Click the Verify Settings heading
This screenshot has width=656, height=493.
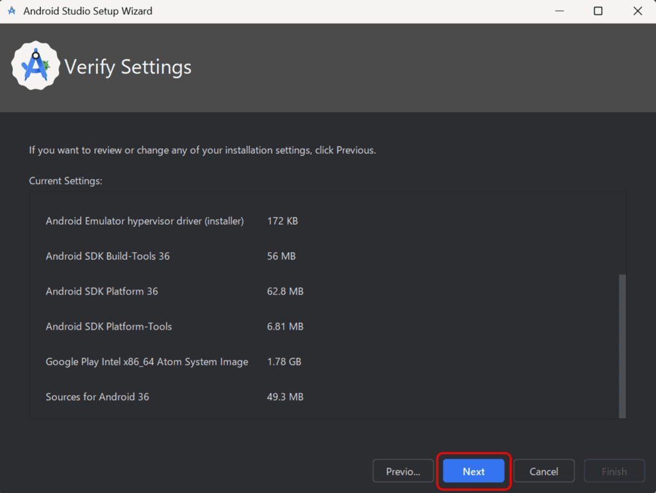point(128,67)
